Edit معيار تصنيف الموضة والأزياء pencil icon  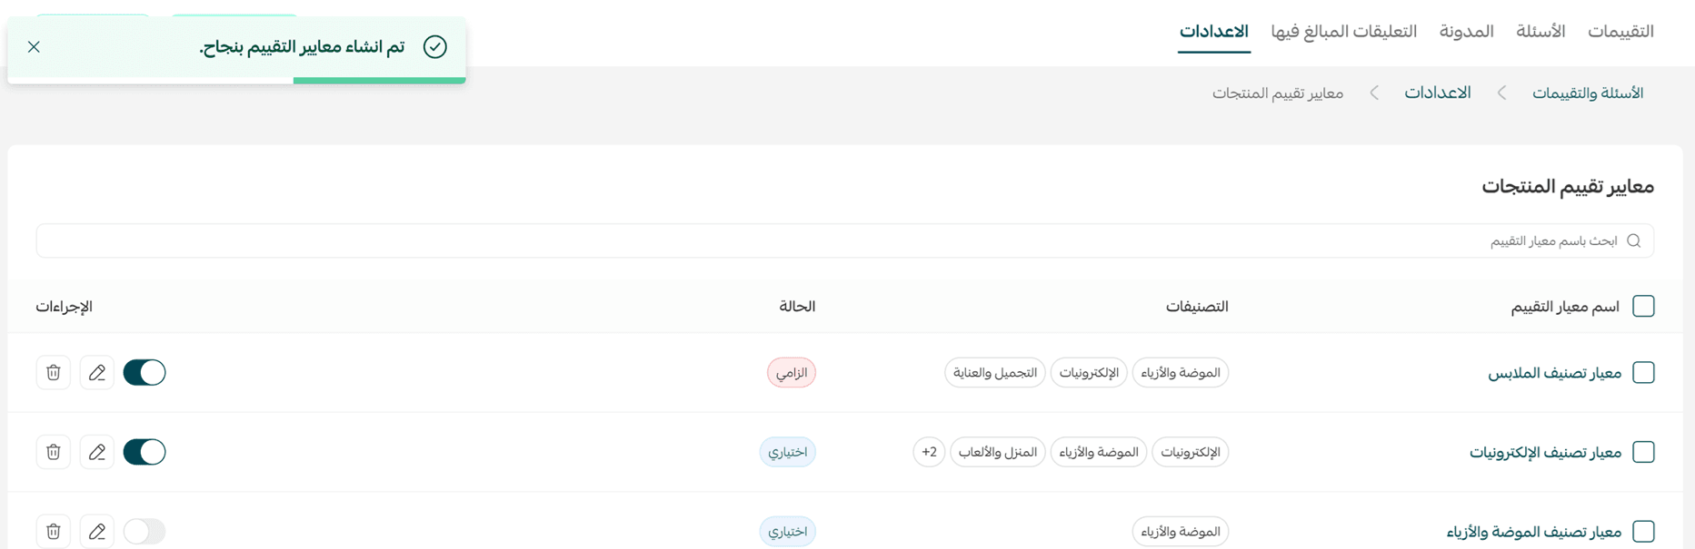click(x=97, y=531)
